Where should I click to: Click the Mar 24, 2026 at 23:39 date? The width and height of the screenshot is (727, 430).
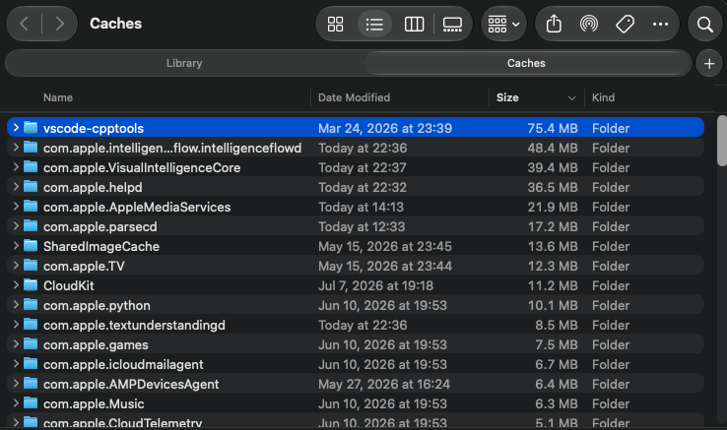(x=385, y=128)
